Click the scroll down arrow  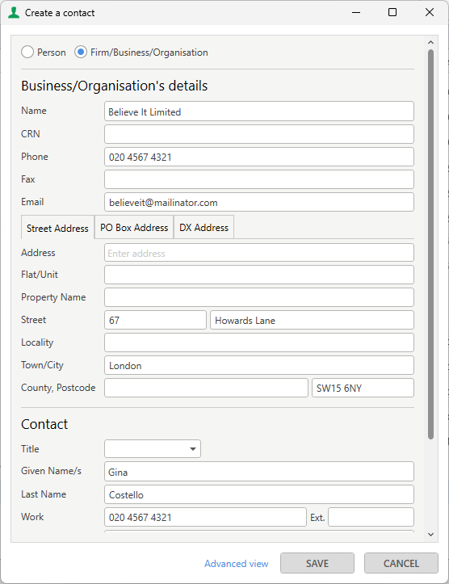(430, 535)
